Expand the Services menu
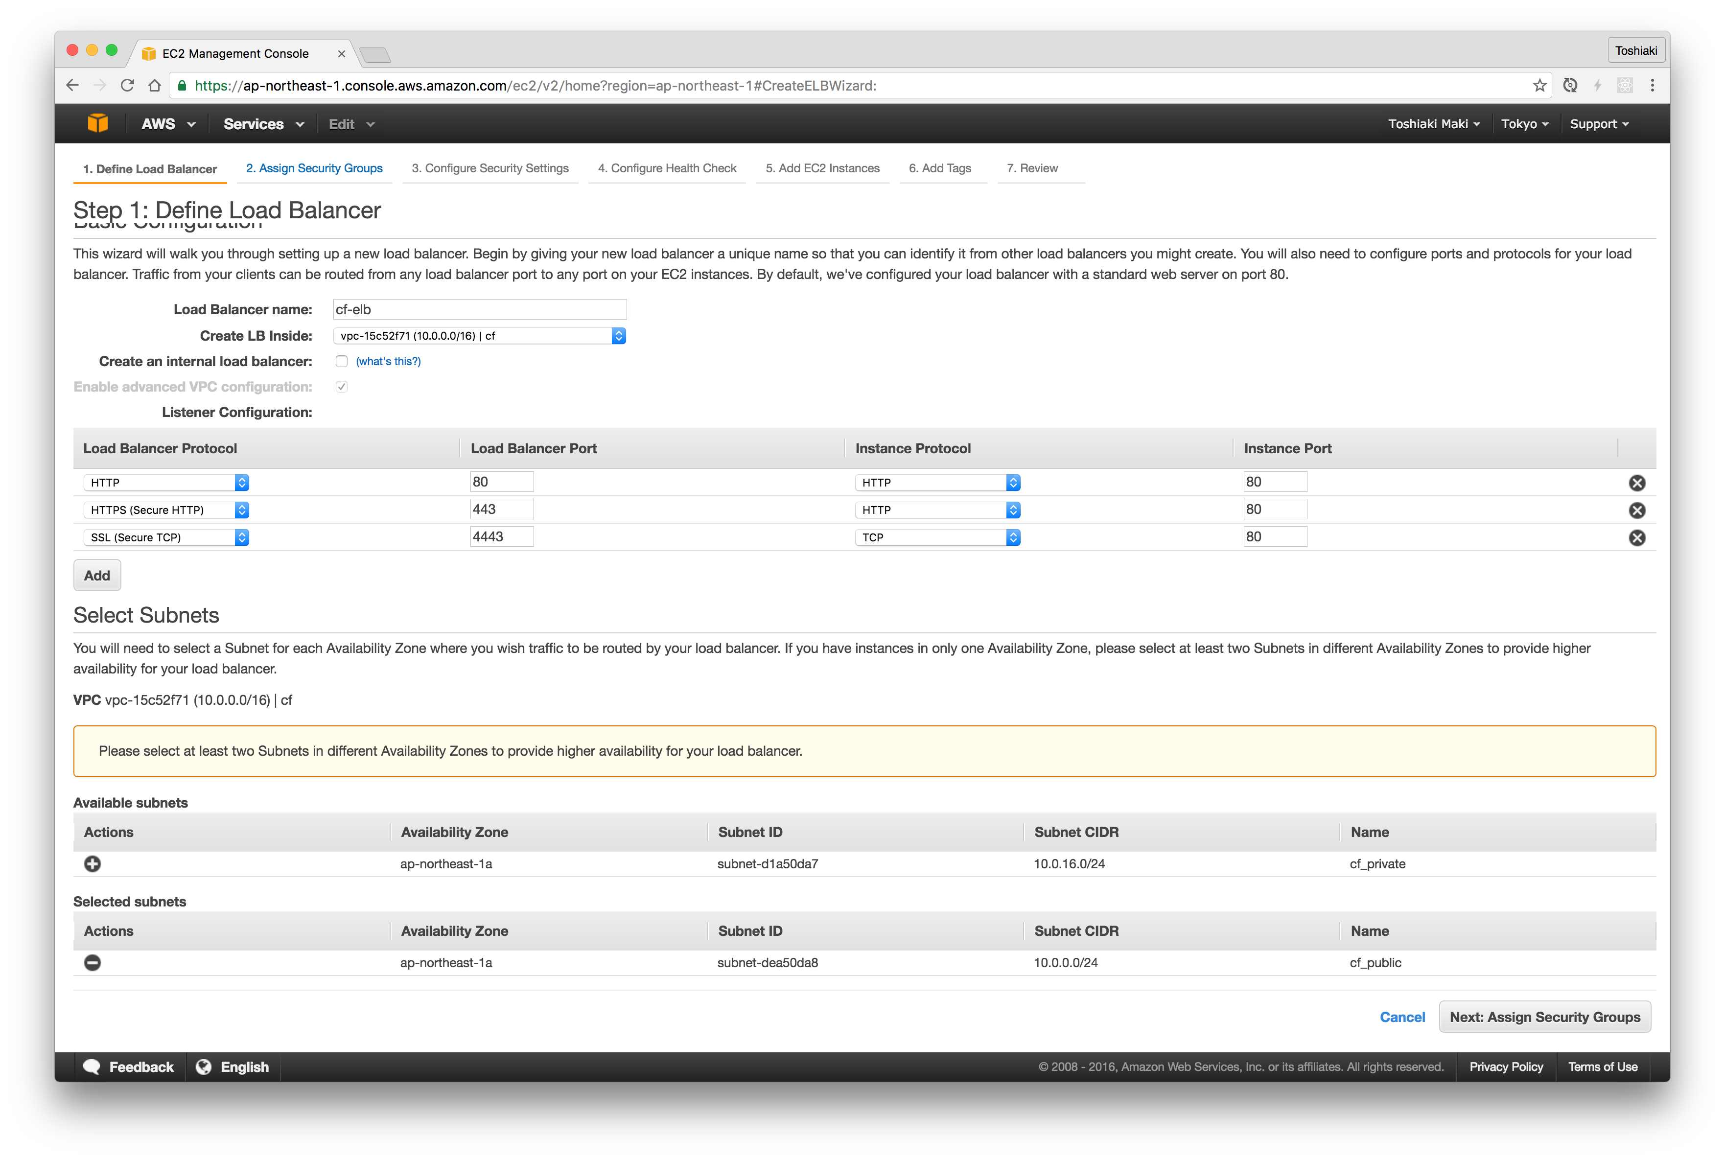The width and height of the screenshot is (1725, 1160). click(263, 123)
